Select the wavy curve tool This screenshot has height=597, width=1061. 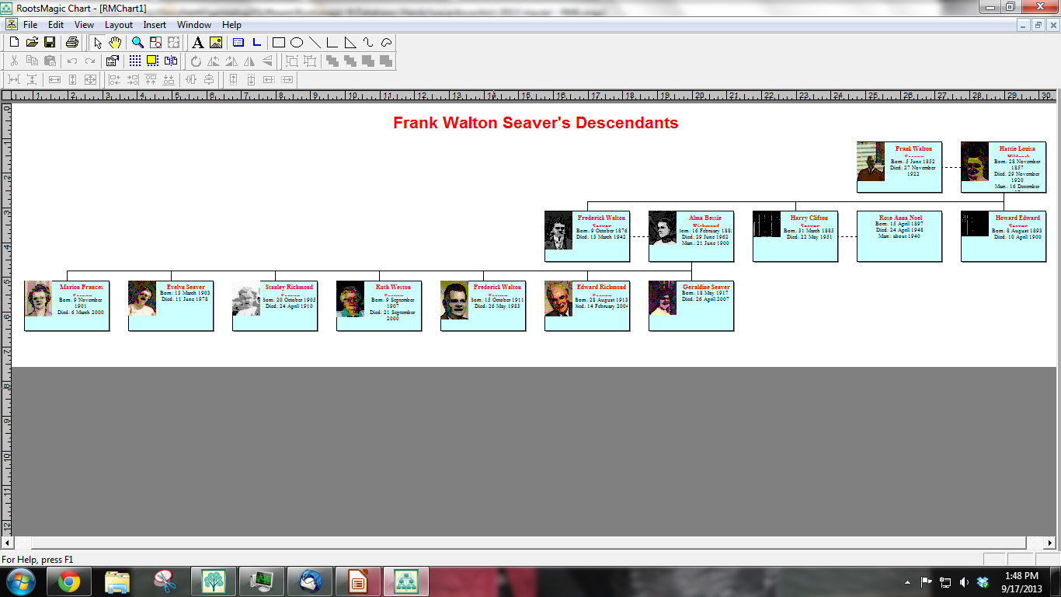click(366, 44)
